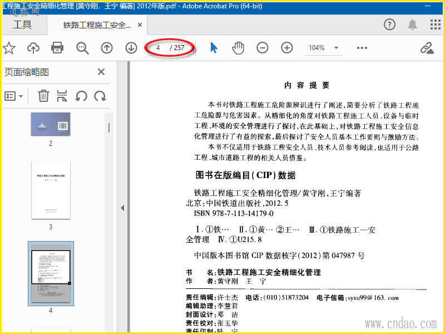Print the PDF with the printer icon
The image size is (445, 334).
[x=57, y=48]
